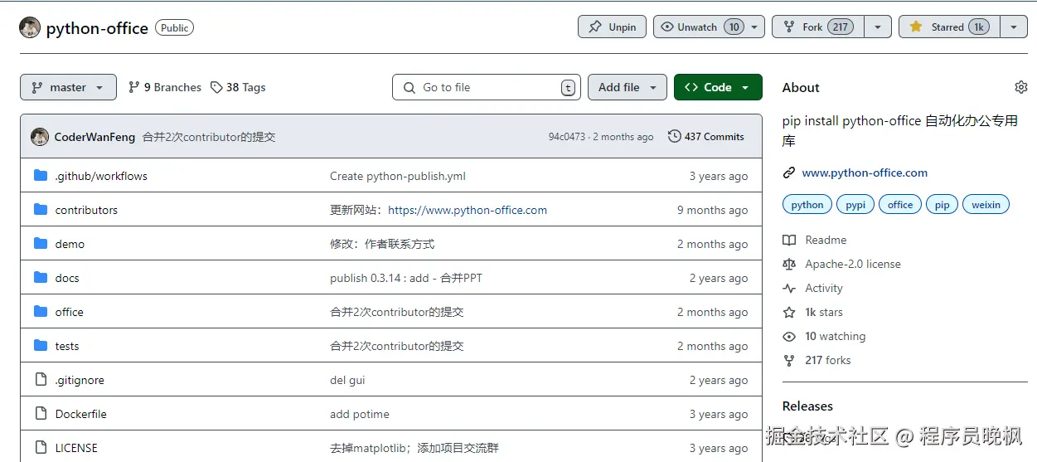Click the python-office repository name
The width and height of the screenshot is (1037, 462).
pyautogui.click(x=97, y=27)
